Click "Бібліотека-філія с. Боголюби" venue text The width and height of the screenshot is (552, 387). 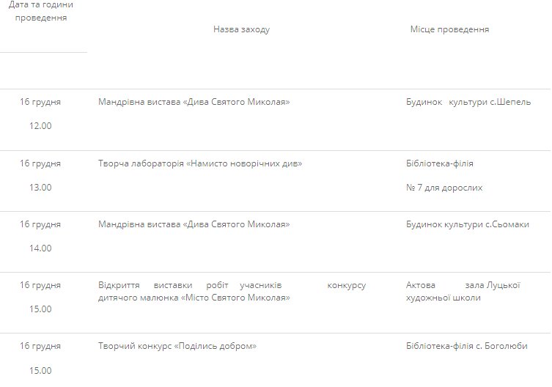(x=466, y=346)
